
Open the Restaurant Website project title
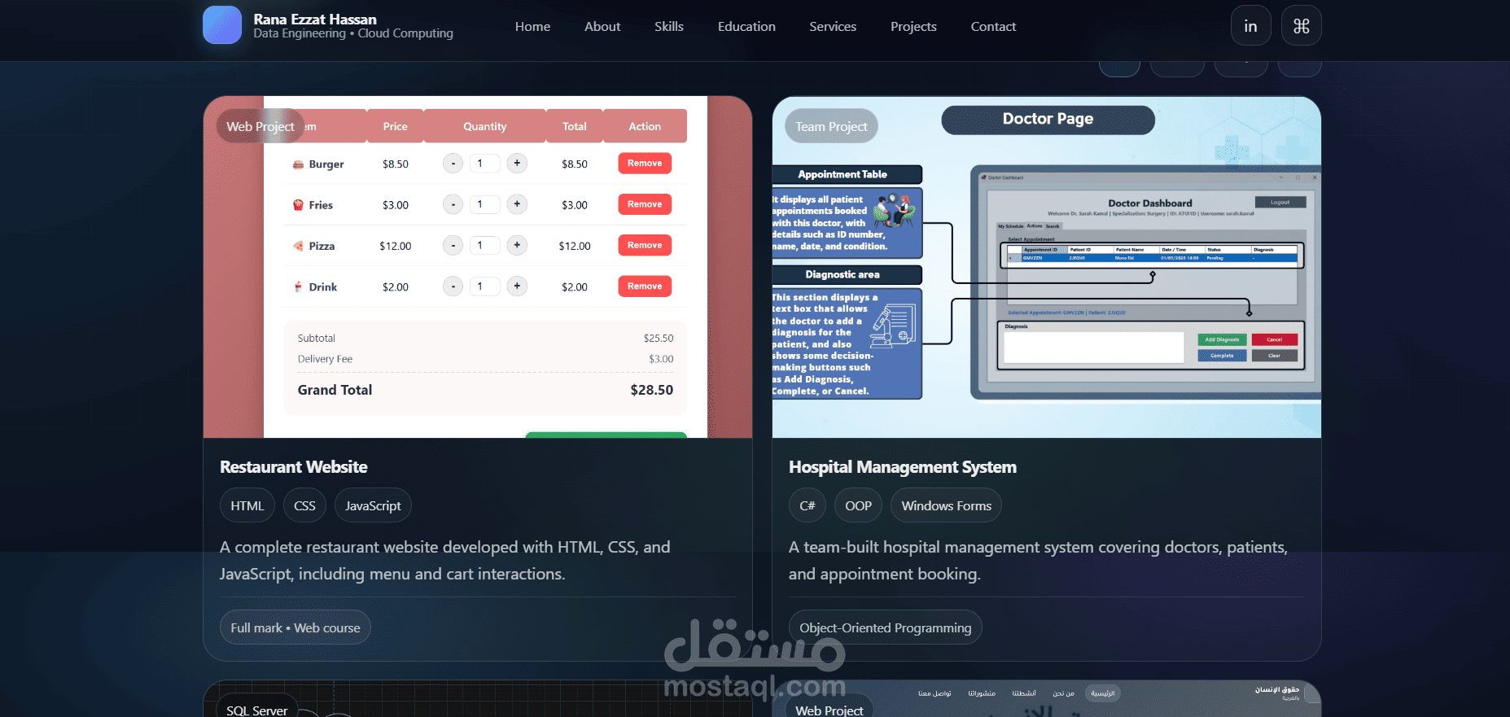click(x=294, y=466)
